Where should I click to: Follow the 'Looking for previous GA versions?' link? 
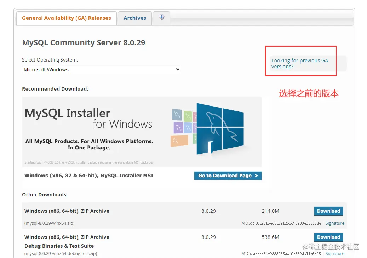click(300, 63)
